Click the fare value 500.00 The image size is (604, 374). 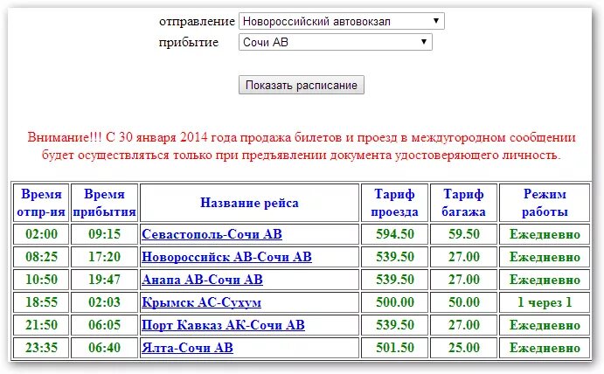pos(395,302)
